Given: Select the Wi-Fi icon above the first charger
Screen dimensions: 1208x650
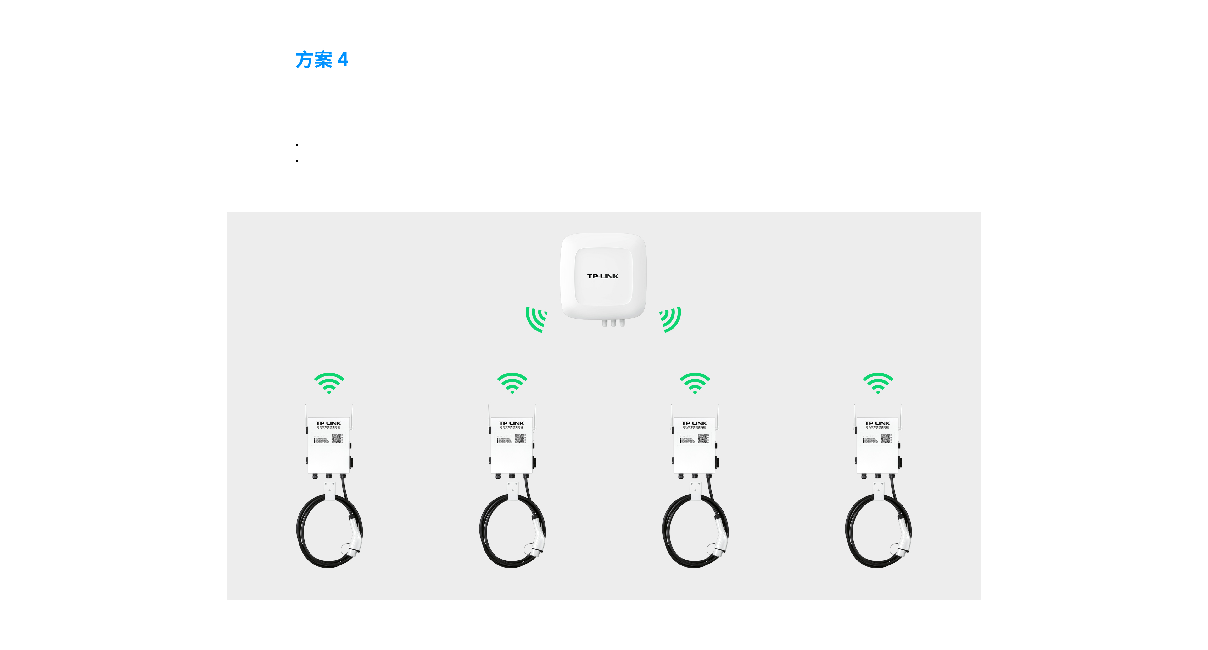Looking at the screenshot, I should [x=329, y=383].
